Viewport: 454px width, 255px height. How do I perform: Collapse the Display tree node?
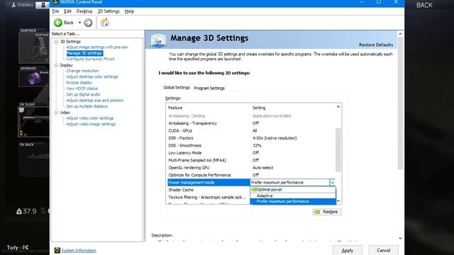[x=56, y=65]
